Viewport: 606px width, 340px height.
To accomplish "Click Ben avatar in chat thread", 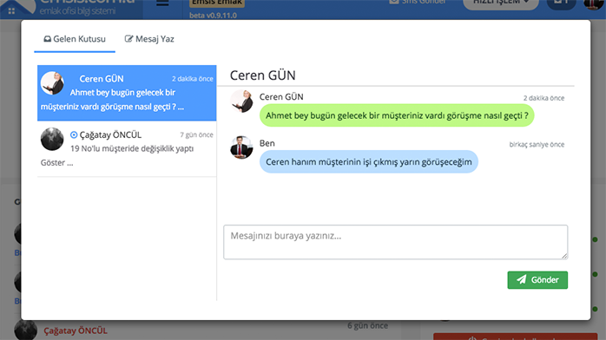I will coord(241,147).
